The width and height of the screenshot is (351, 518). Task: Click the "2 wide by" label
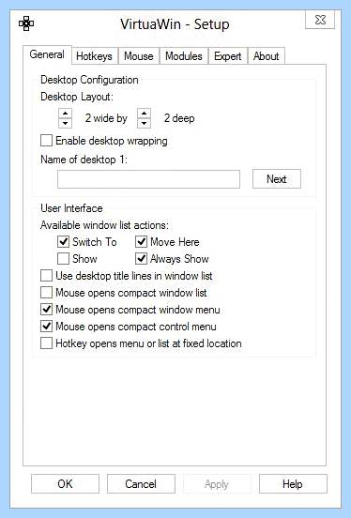(106, 118)
